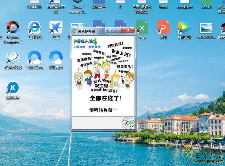Click the 来去上班? text in the splash
Viewport: 225px width, 166px height.
pyautogui.click(x=121, y=53)
